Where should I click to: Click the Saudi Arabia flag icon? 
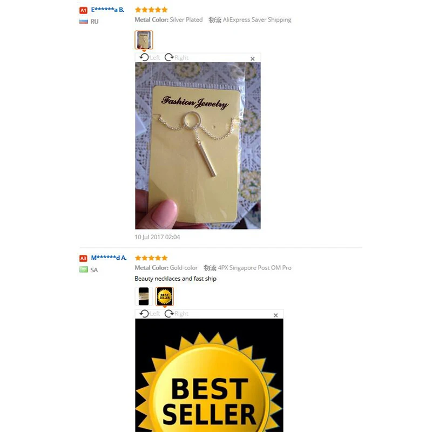tap(84, 269)
